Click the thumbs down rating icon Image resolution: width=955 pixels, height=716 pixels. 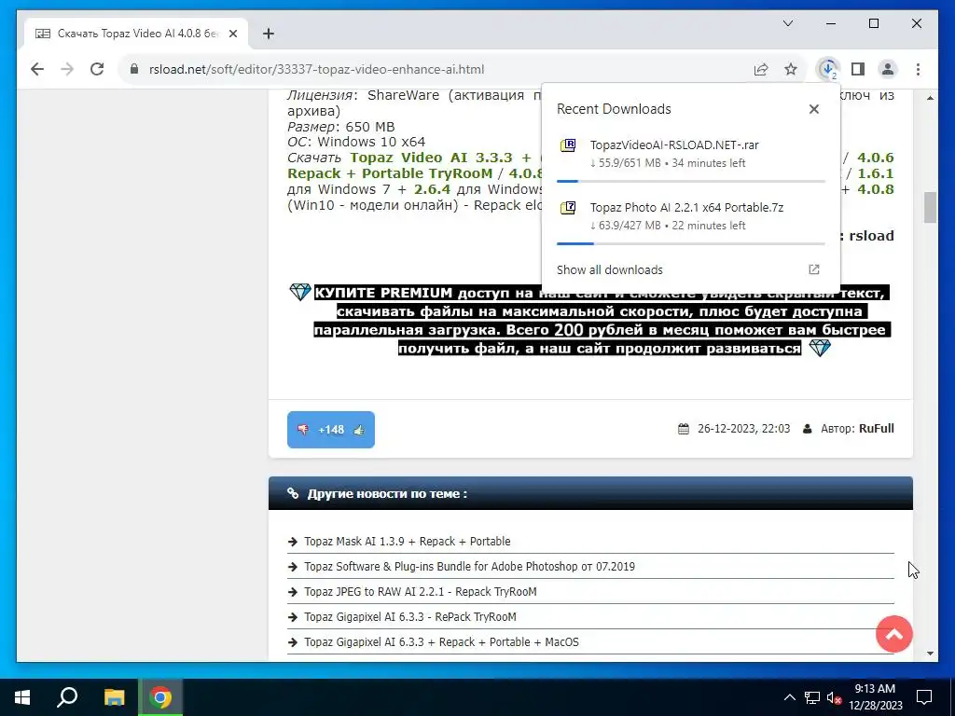coord(303,430)
